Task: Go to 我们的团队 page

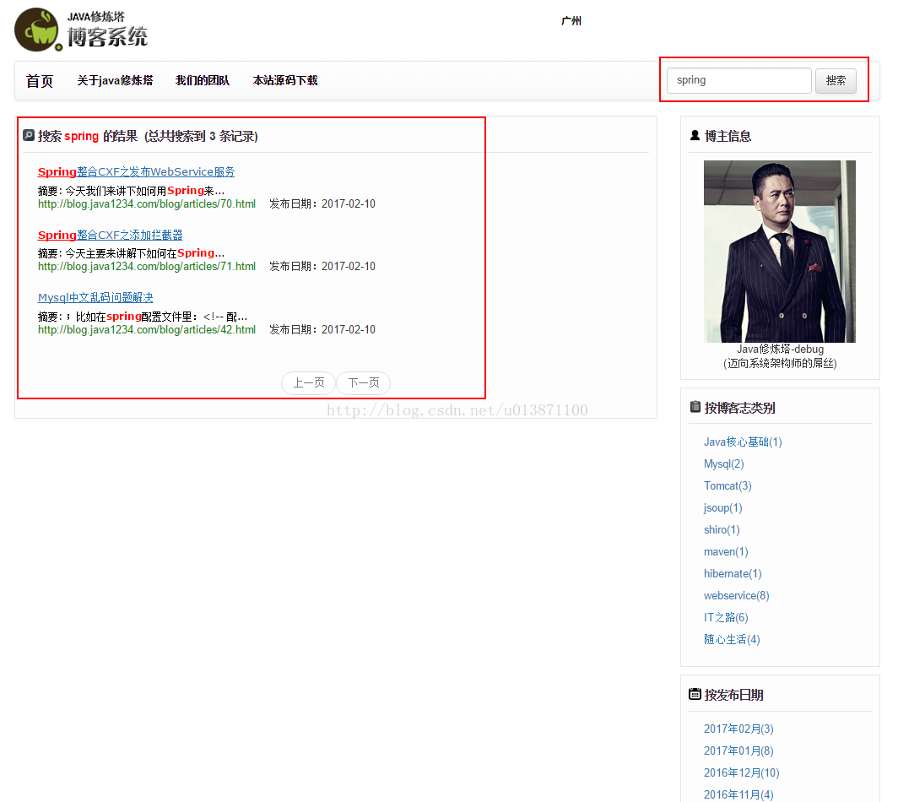Action: [203, 80]
